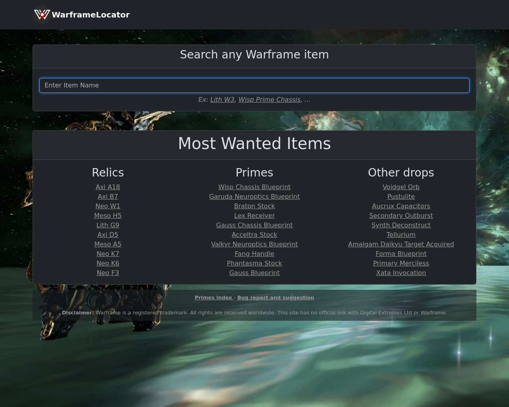Click the Search any Warframe item heading
The width and height of the screenshot is (509, 407).
click(254, 55)
